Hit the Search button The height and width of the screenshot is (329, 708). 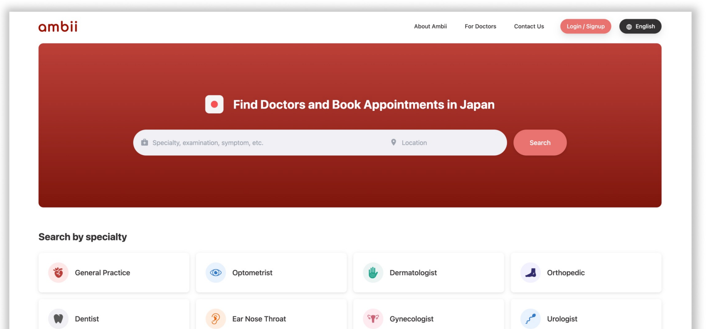(540, 143)
